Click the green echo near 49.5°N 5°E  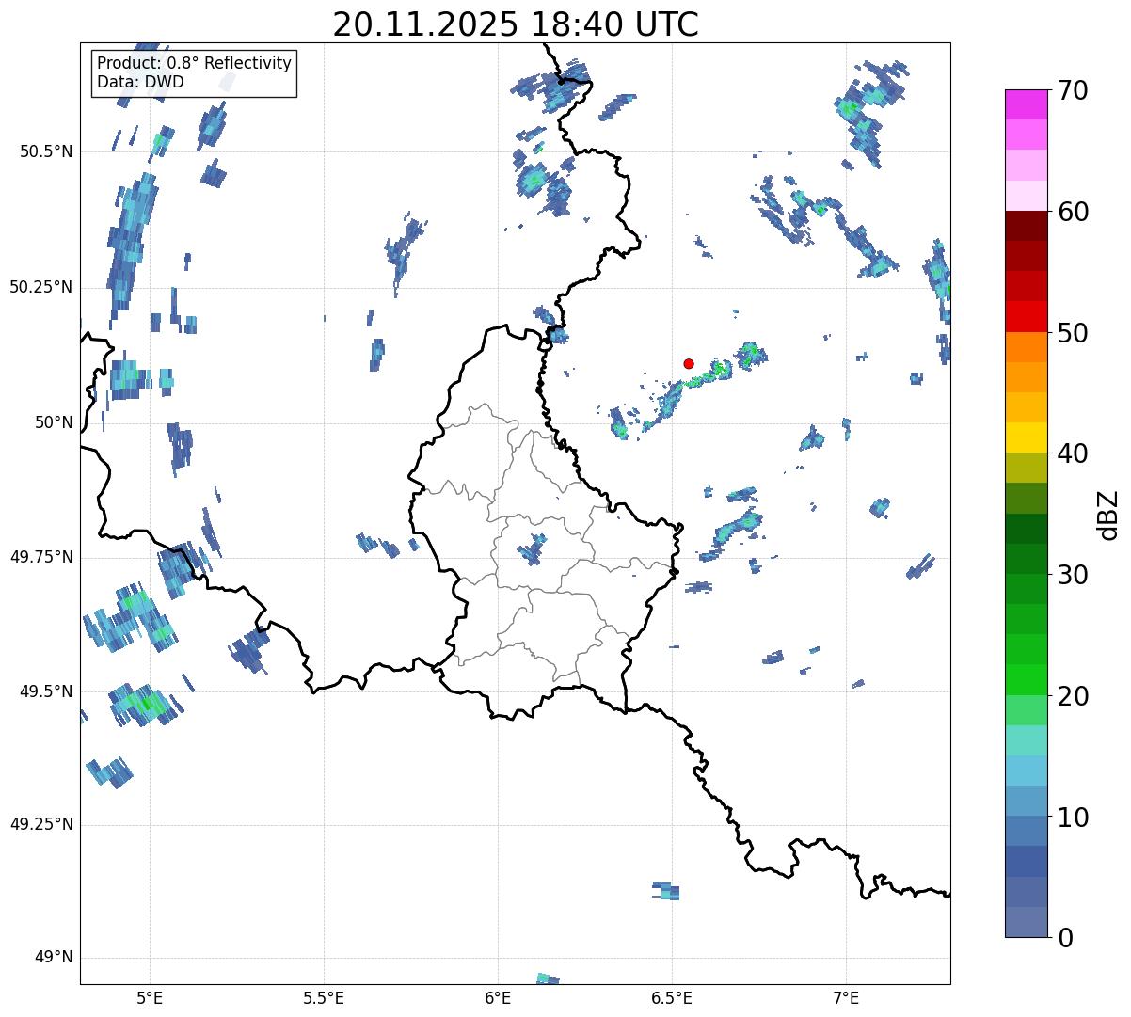144,703
